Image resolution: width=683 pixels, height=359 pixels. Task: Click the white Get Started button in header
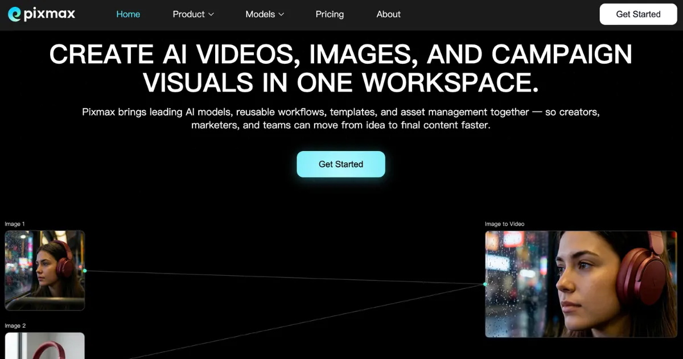pyautogui.click(x=638, y=14)
